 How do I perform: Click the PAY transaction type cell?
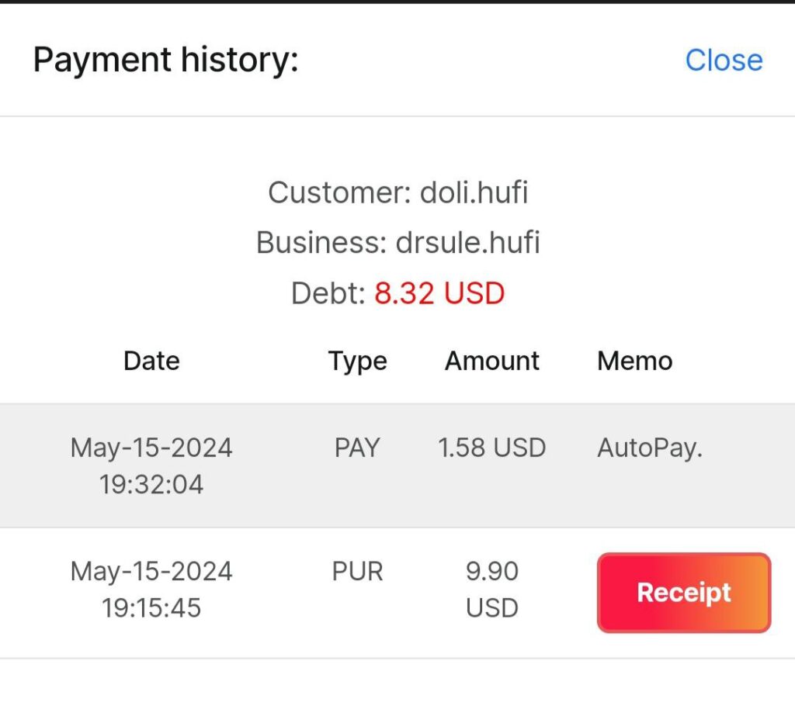pos(357,448)
